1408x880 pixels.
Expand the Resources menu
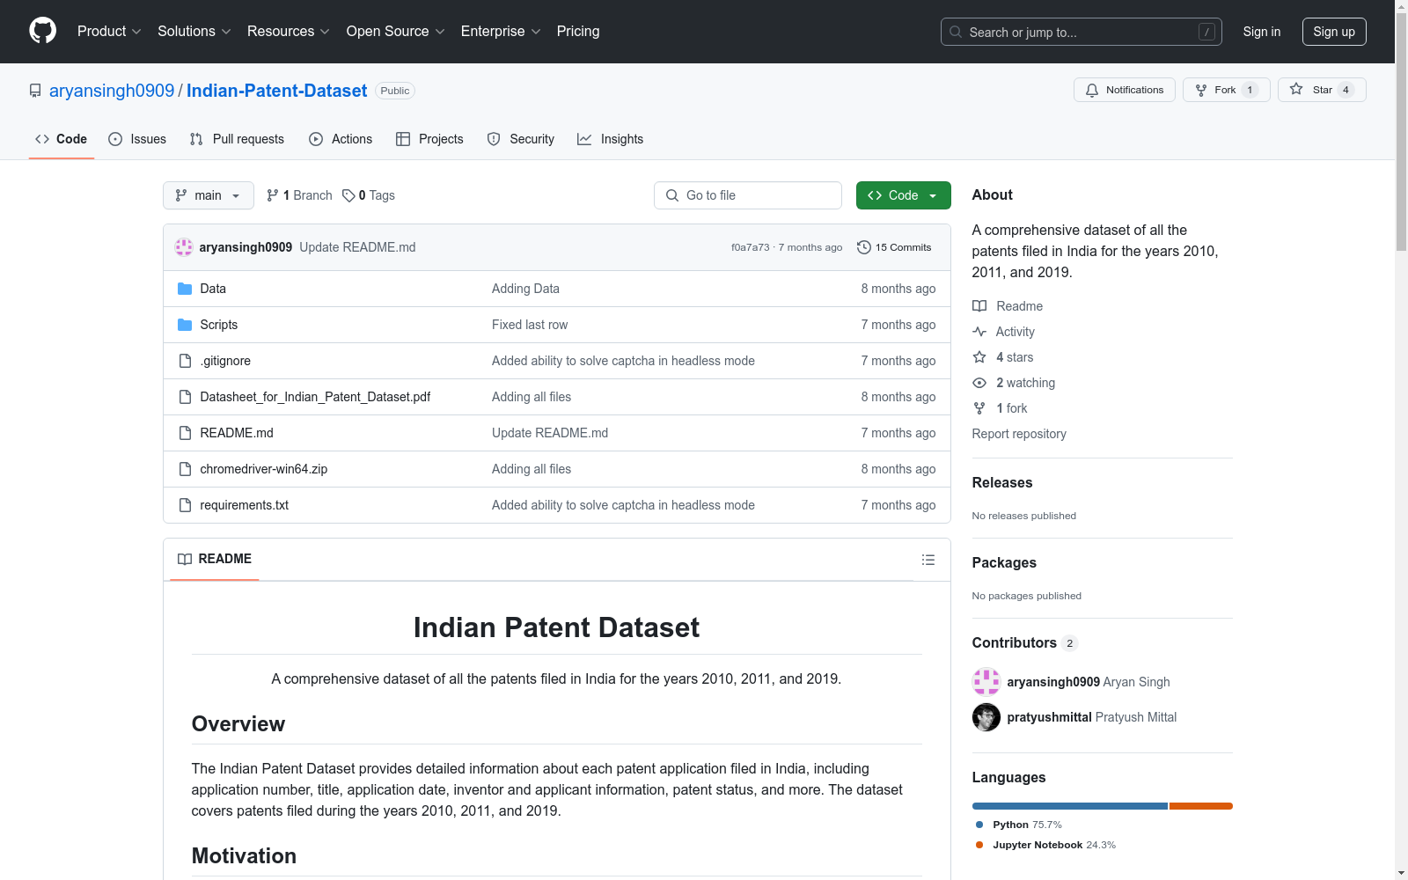click(x=288, y=31)
